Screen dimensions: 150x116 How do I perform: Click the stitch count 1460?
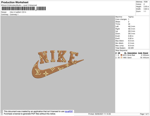[124, 57]
